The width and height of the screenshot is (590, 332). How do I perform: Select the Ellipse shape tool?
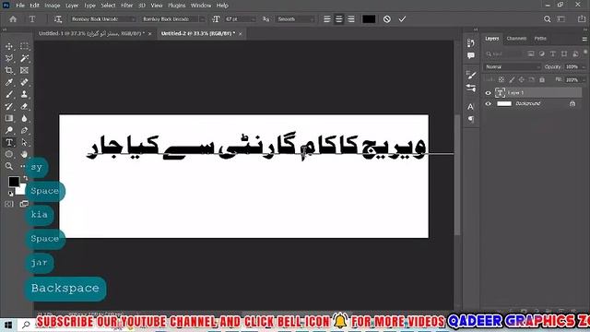9,154
